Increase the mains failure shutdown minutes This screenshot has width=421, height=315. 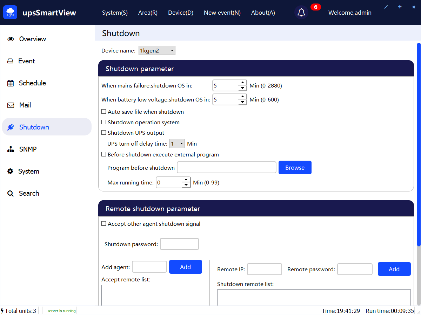pos(242,83)
